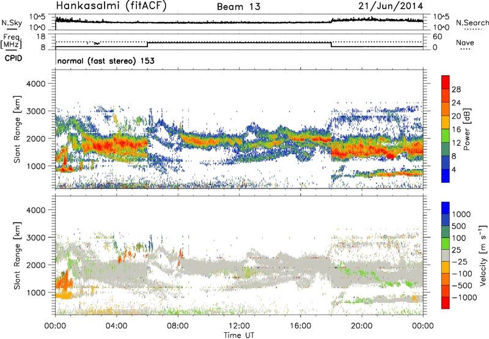Viewport: 489px width, 339px height.
Task: Select the 12:00 time tick label
Action: (x=239, y=326)
